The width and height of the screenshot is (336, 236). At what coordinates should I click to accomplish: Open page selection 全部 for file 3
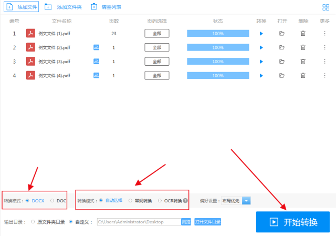[x=157, y=61]
